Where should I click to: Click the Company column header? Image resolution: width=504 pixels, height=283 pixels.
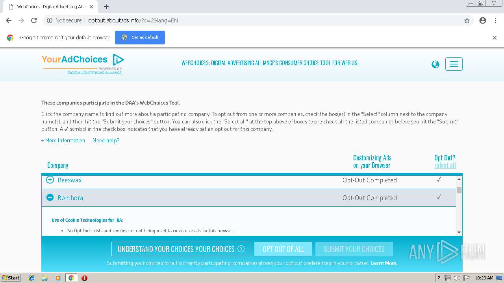click(58, 165)
